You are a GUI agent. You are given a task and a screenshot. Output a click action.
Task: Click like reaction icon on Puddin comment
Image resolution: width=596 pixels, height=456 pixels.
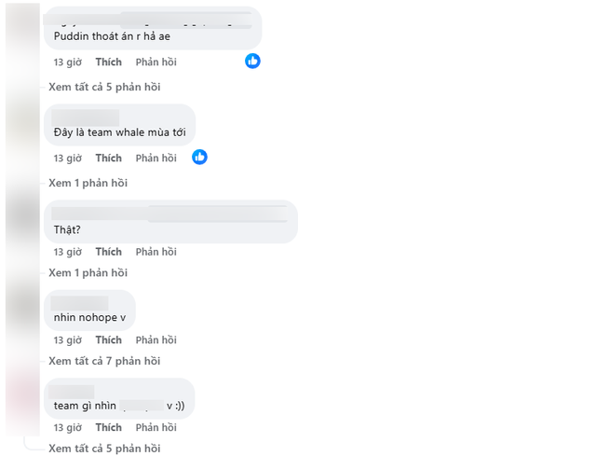tap(252, 61)
